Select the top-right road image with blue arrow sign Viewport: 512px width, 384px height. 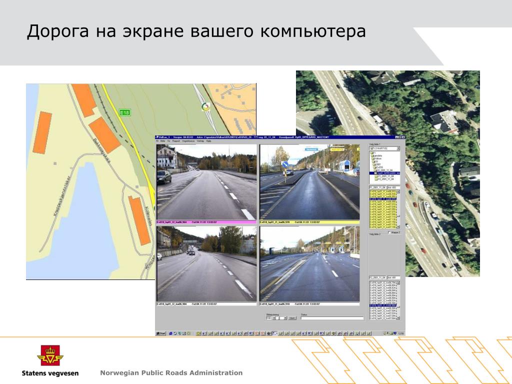[x=309, y=182]
